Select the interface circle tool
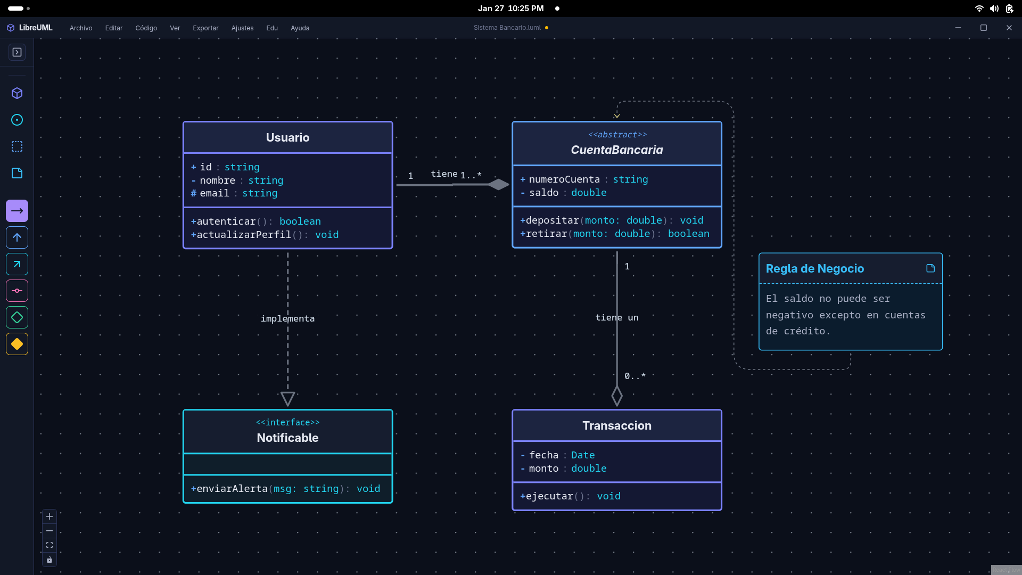This screenshot has height=575, width=1022. click(x=17, y=120)
